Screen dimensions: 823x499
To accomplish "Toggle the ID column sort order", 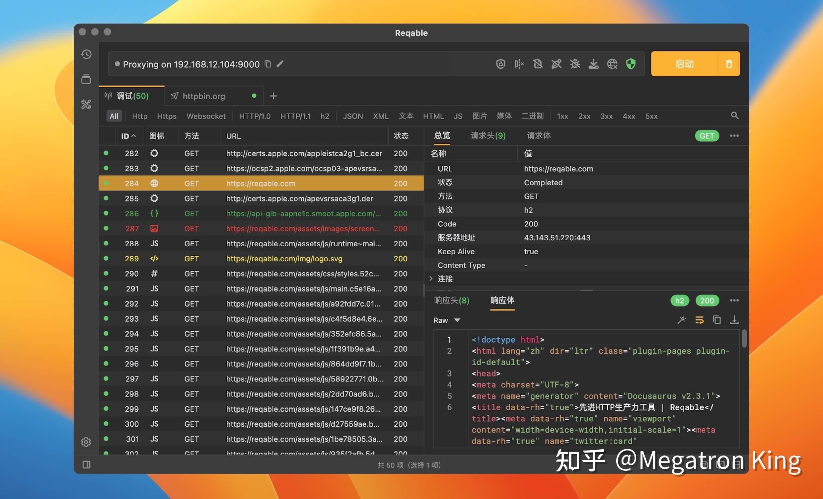I will tap(128, 136).
